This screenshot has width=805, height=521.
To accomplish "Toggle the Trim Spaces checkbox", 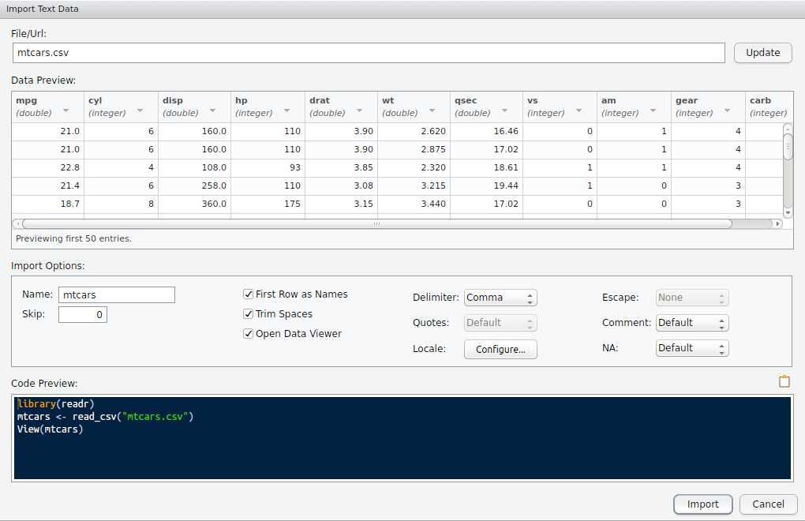I will tap(249, 314).
